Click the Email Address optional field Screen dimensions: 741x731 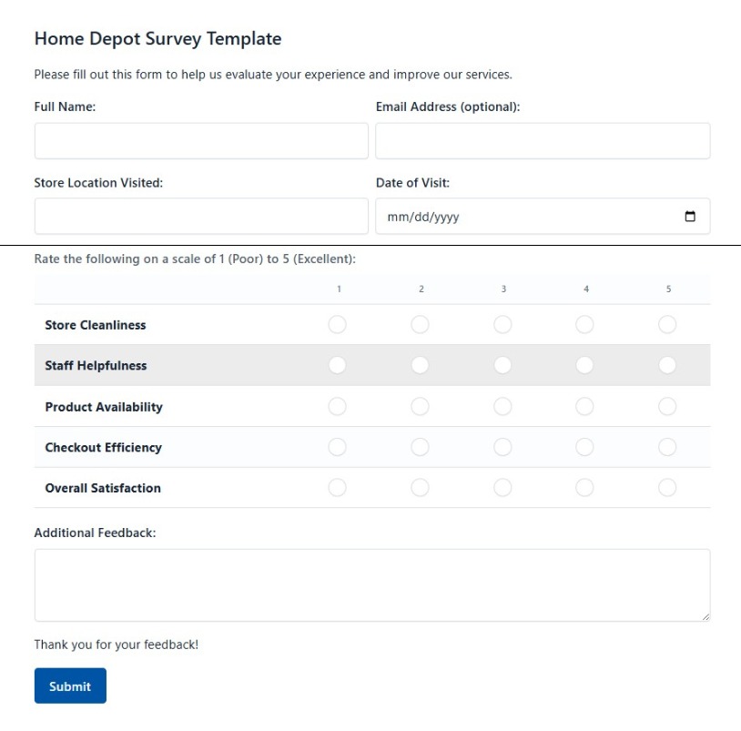pyautogui.click(x=543, y=140)
